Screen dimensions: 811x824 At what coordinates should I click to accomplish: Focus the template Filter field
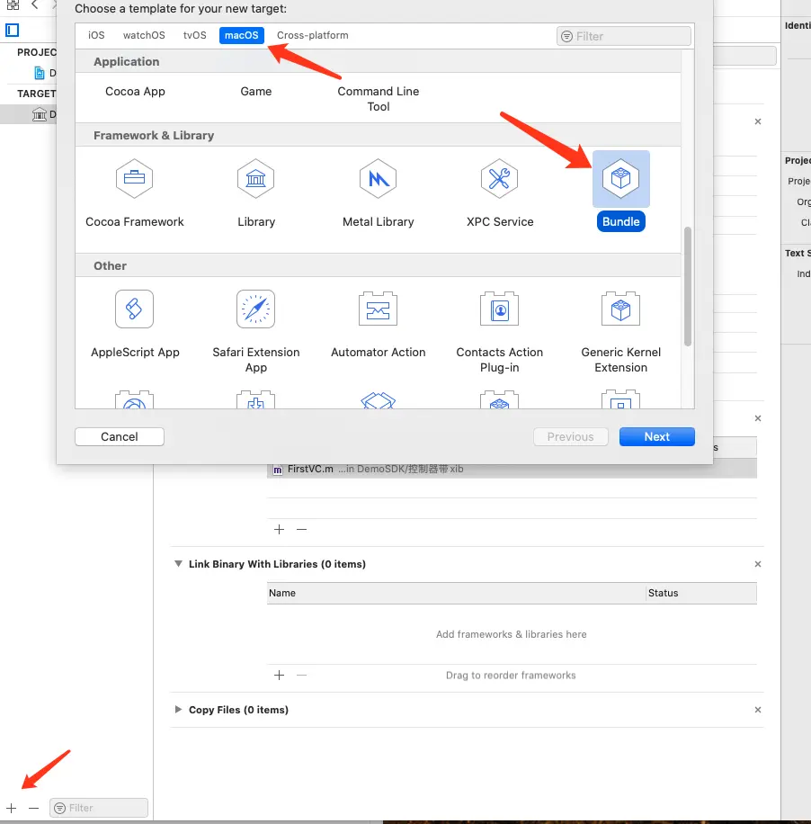(x=623, y=36)
